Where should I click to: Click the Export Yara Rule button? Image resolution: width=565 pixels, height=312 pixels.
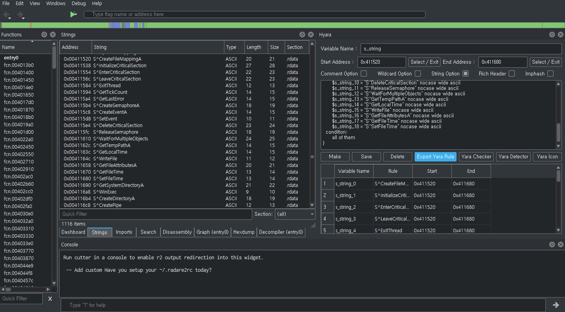[x=435, y=157]
